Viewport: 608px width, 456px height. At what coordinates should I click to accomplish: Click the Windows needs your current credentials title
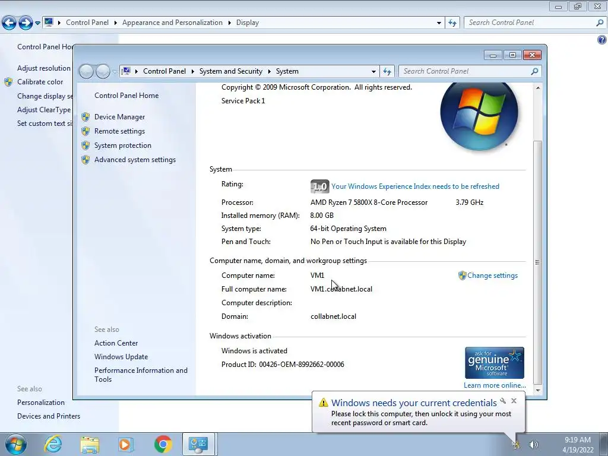(x=414, y=403)
